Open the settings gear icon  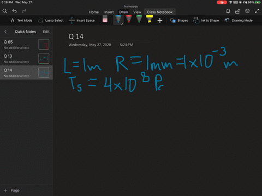point(247,11)
